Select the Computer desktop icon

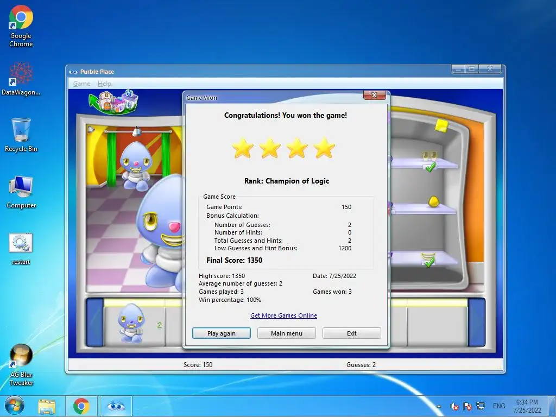click(x=21, y=192)
